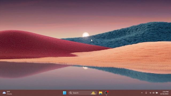Open File Explorer from the taskbar
The image size is (171, 96).
[x=100, y=93]
